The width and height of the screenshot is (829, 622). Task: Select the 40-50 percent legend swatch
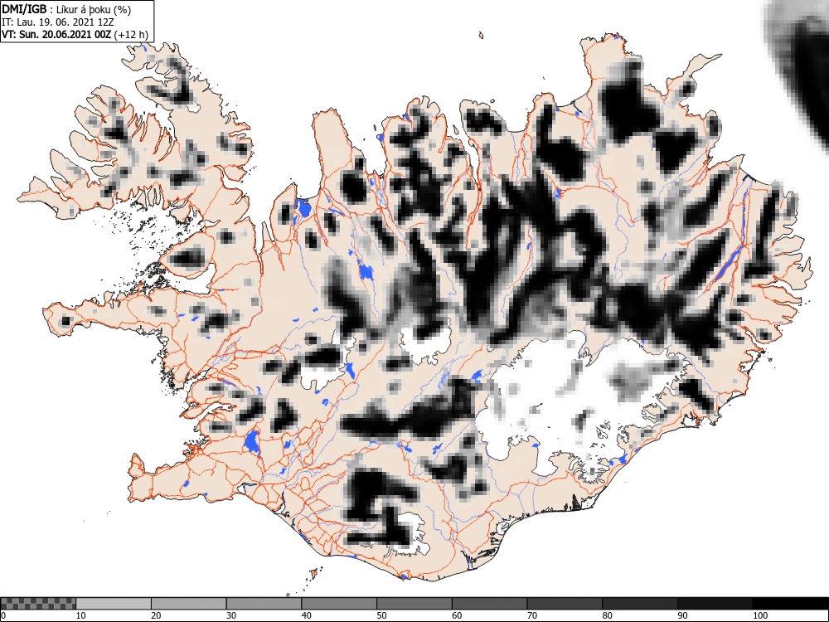[x=339, y=603]
